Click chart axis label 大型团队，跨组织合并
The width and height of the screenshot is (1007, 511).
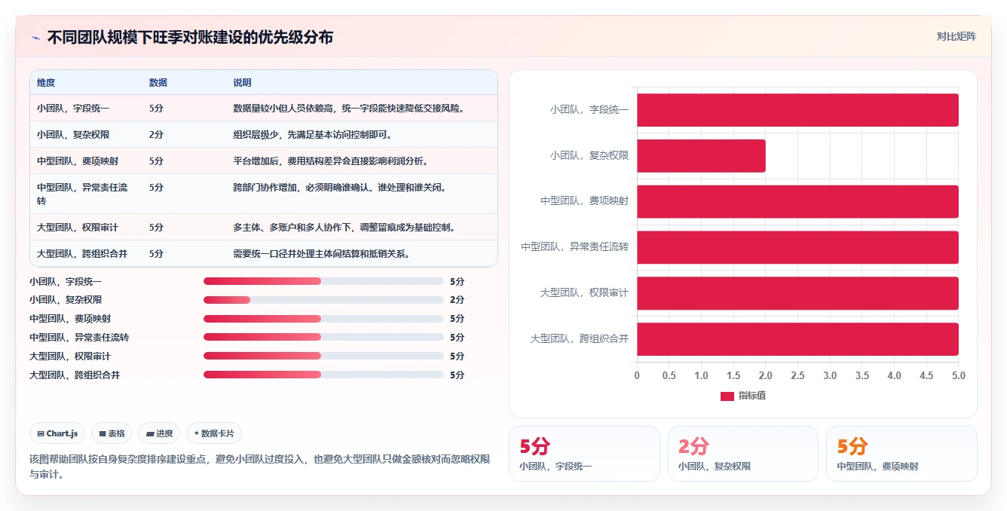(x=580, y=339)
